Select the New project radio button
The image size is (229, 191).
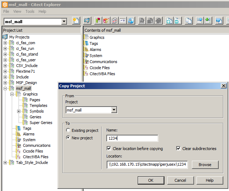click(x=68, y=138)
